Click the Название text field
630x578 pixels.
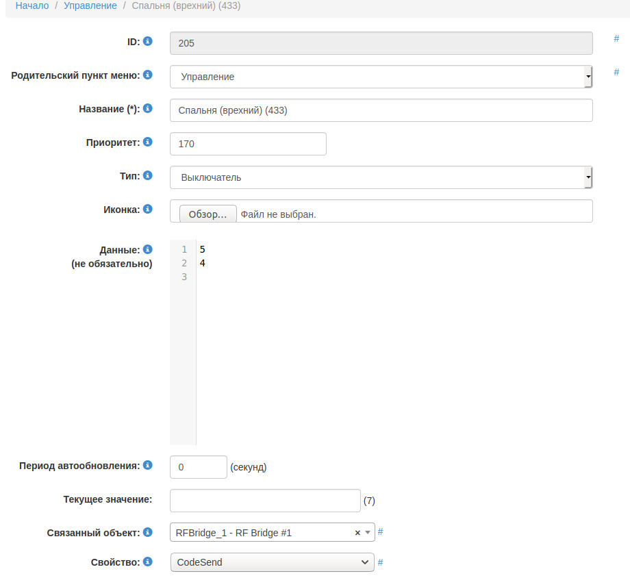pos(381,110)
